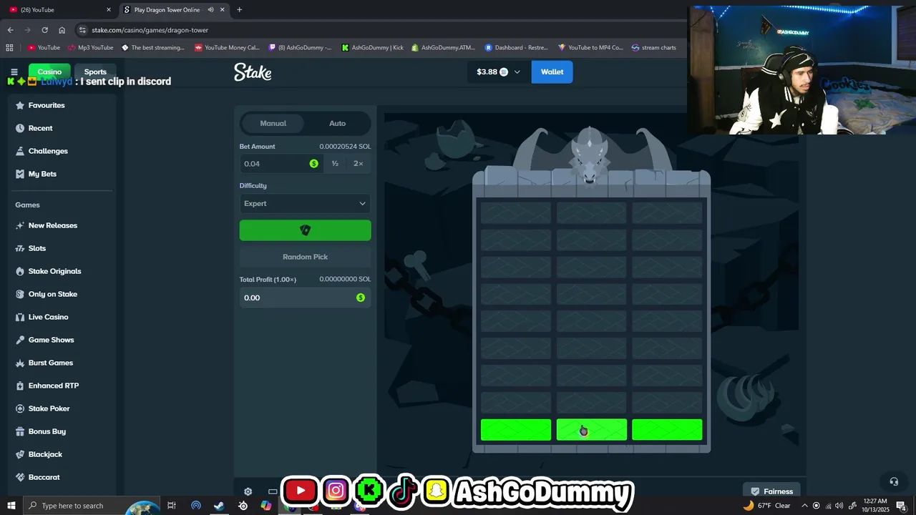Open the Windows notification center
The image size is (916, 515).
(902, 506)
